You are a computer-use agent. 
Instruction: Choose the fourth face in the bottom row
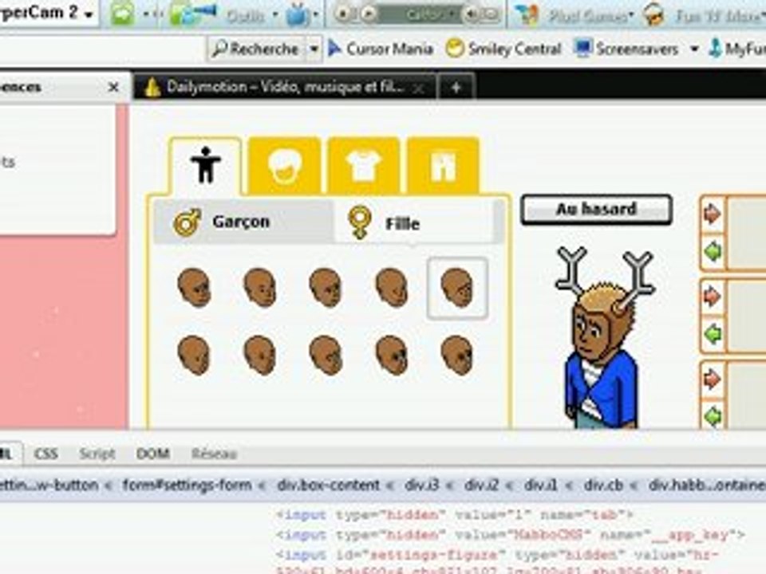392,355
